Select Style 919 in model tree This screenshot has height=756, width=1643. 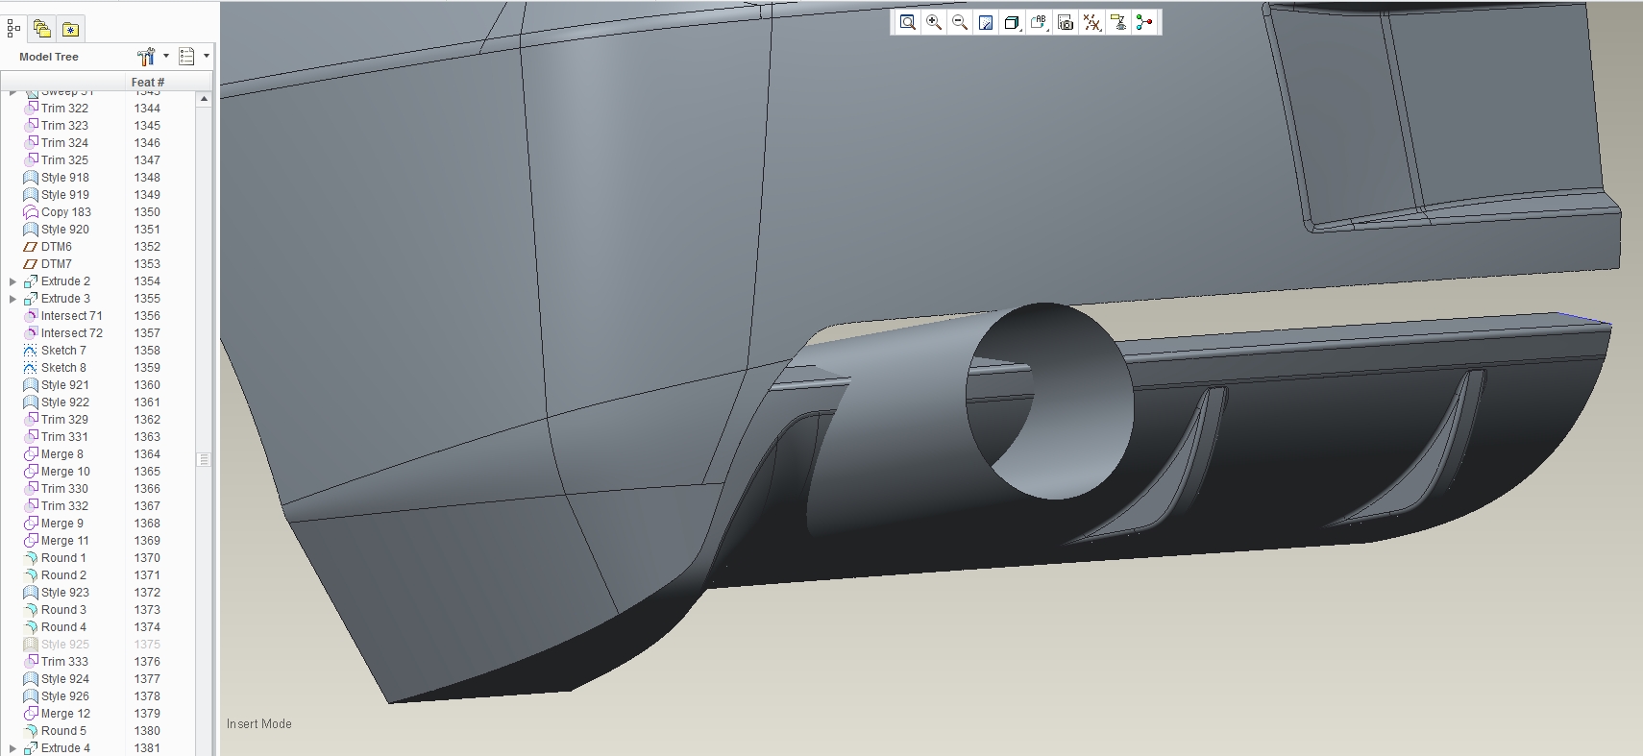(65, 195)
